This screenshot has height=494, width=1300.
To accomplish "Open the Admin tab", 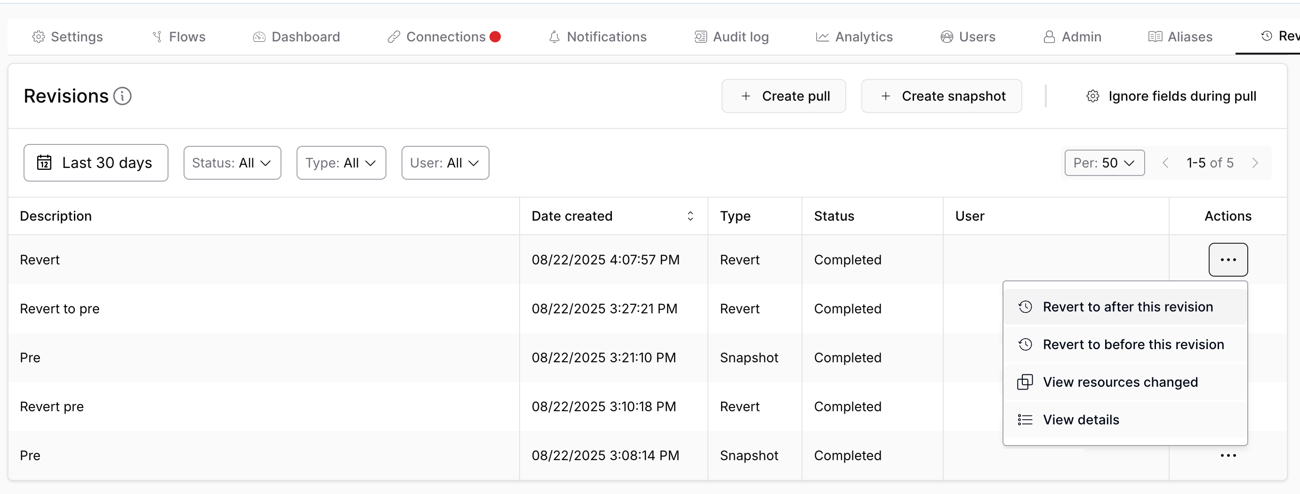I will click(x=1072, y=37).
